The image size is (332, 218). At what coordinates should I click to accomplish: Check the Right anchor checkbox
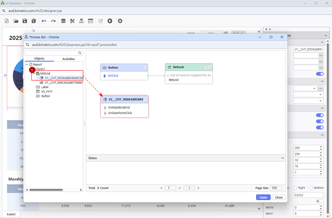point(295,188)
